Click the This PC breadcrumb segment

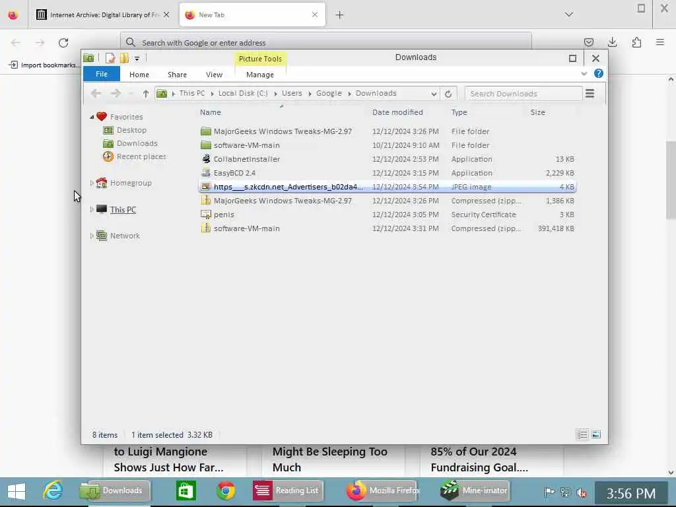click(192, 93)
